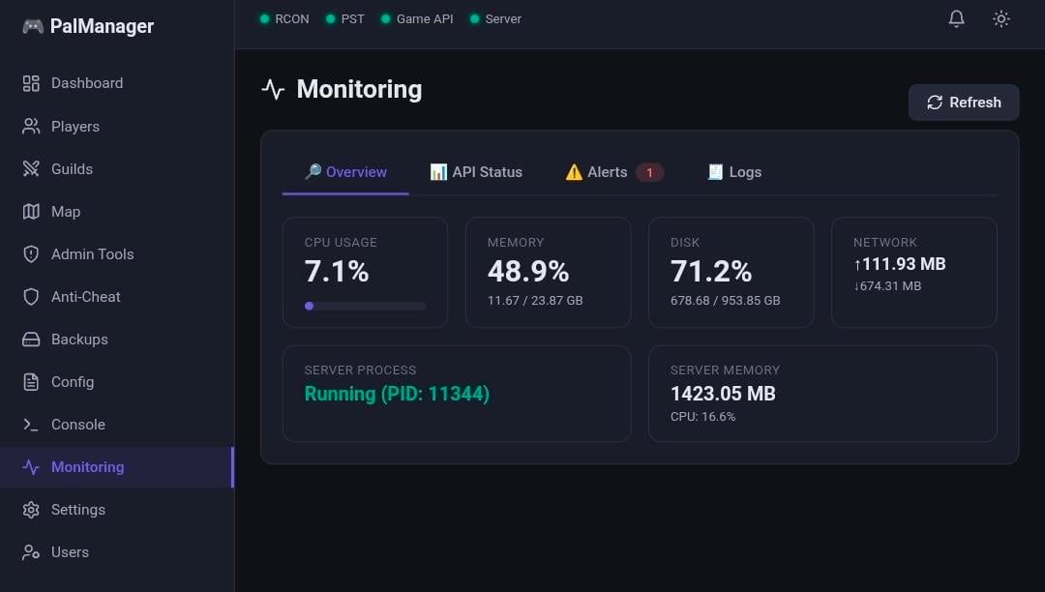The height and width of the screenshot is (592, 1045).
Task: Open the Config page
Action: 72,382
